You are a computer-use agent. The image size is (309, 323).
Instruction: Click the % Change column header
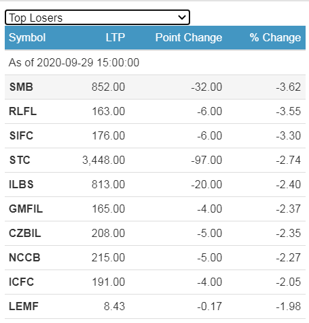pyautogui.click(x=275, y=37)
